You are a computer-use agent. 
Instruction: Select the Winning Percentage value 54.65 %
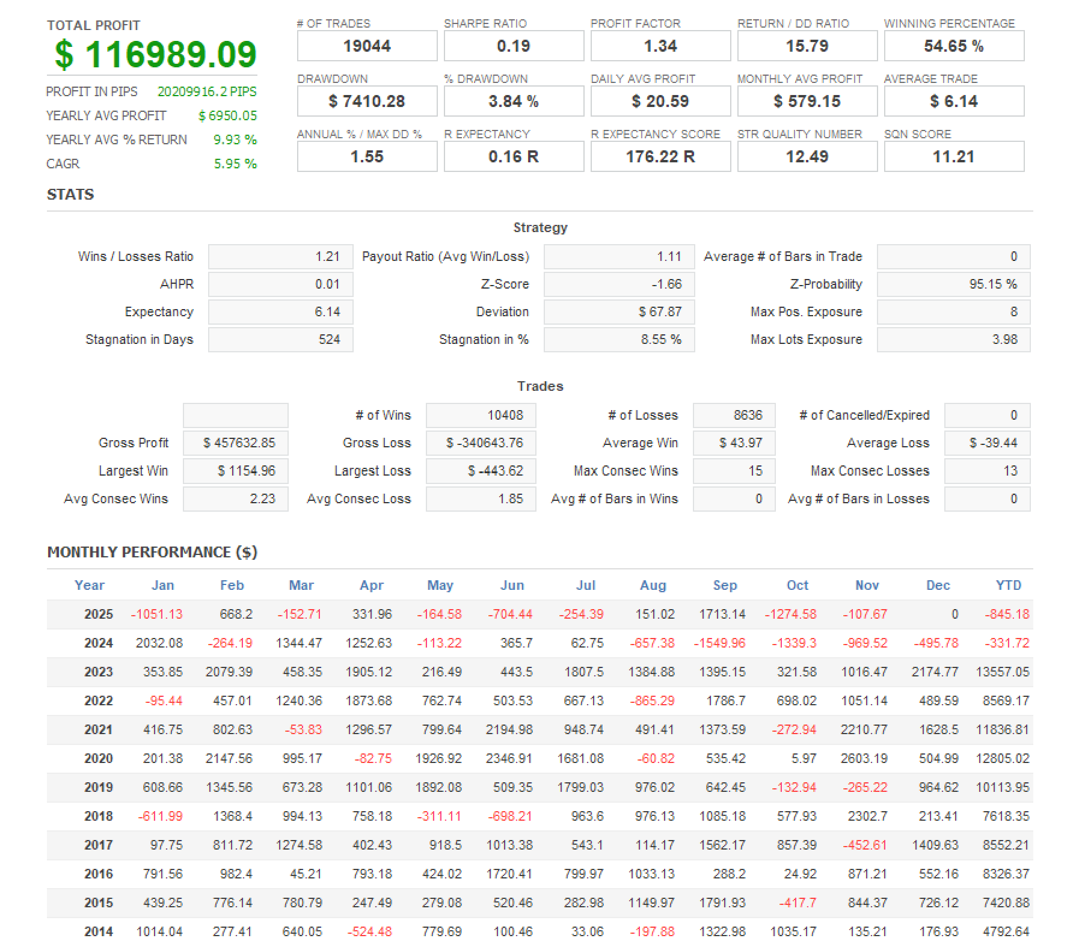[954, 46]
